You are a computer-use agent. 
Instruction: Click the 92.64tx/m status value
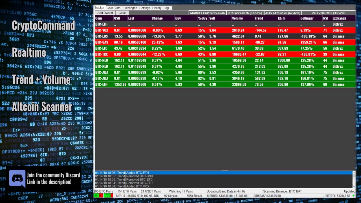pyautogui.click(x=171, y=196)
